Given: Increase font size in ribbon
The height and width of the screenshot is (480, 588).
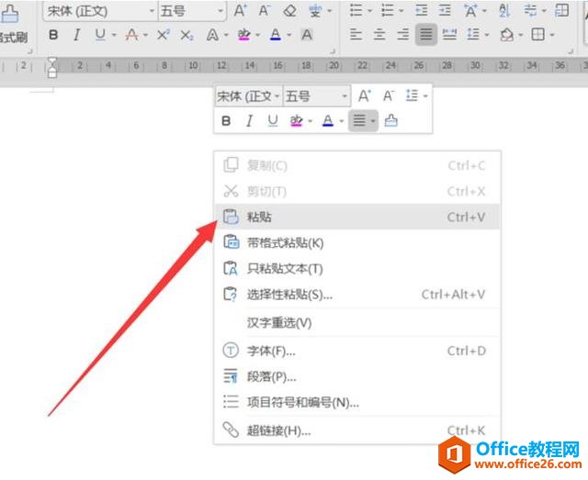Looking at the screenshot, I should pyautogui.click(x=240, y=11).
